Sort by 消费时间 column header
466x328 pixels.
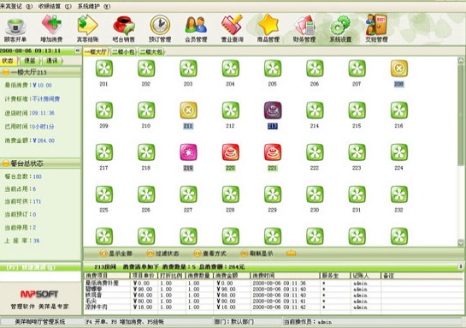[x=285, y=276]
